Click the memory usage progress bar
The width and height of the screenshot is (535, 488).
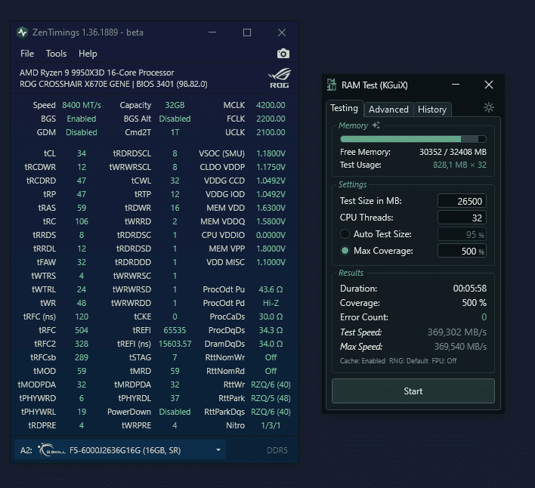[x=413, y=139]
